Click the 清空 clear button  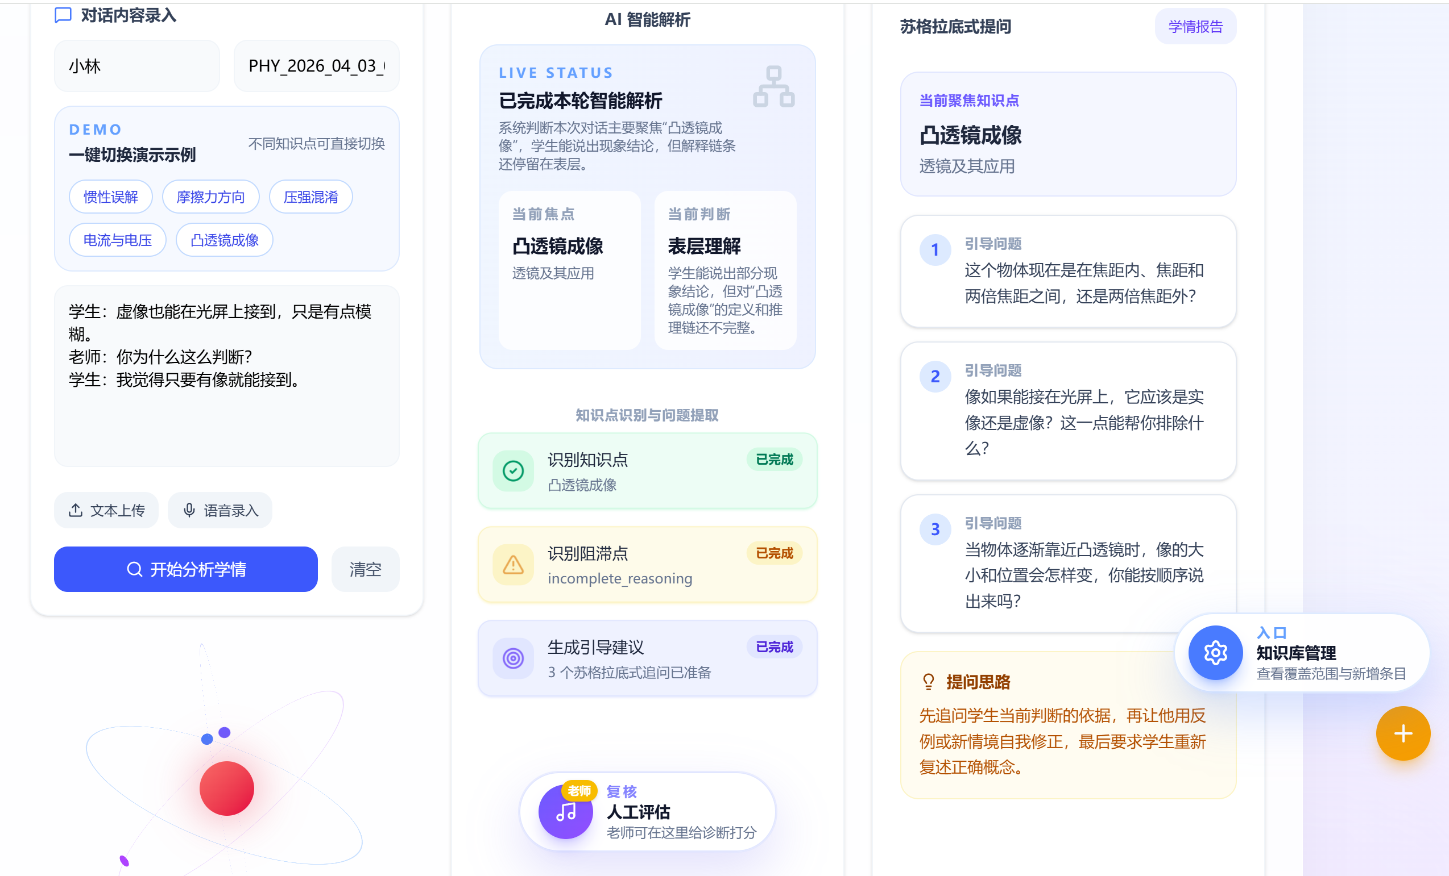pyautogui.click(x=365, y=569)
